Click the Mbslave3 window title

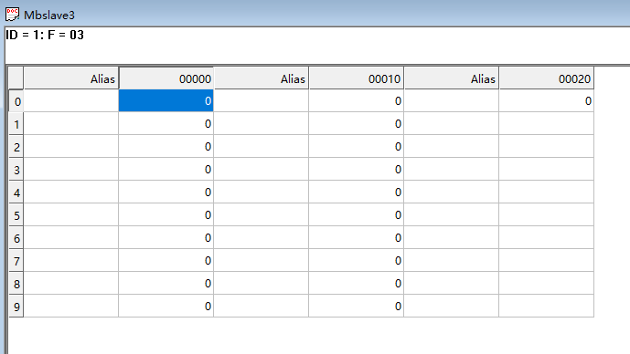pos(49,15)
